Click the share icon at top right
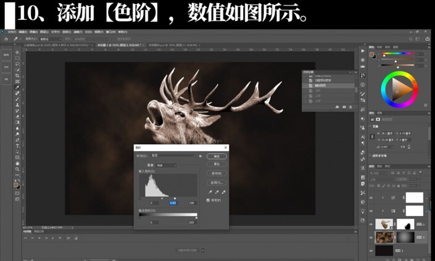 428,39
